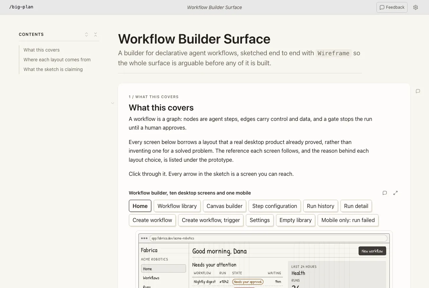Click the wireframe browser address bar
Screen dimensions: 429x288
(x=268, y=238)
